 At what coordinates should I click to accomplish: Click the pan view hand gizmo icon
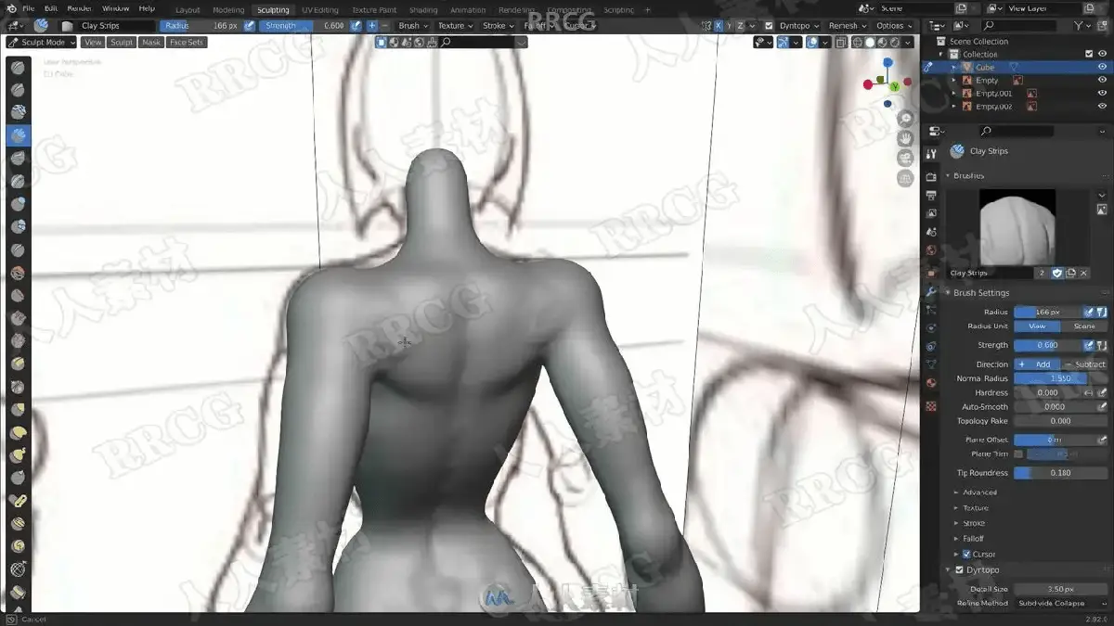[905, 137]
